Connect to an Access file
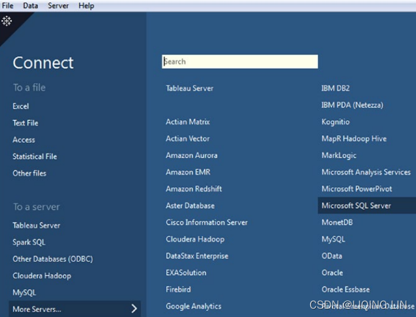The width and height of the screenshot is (416, 317). pyautogui.click(x=24, y=140)
